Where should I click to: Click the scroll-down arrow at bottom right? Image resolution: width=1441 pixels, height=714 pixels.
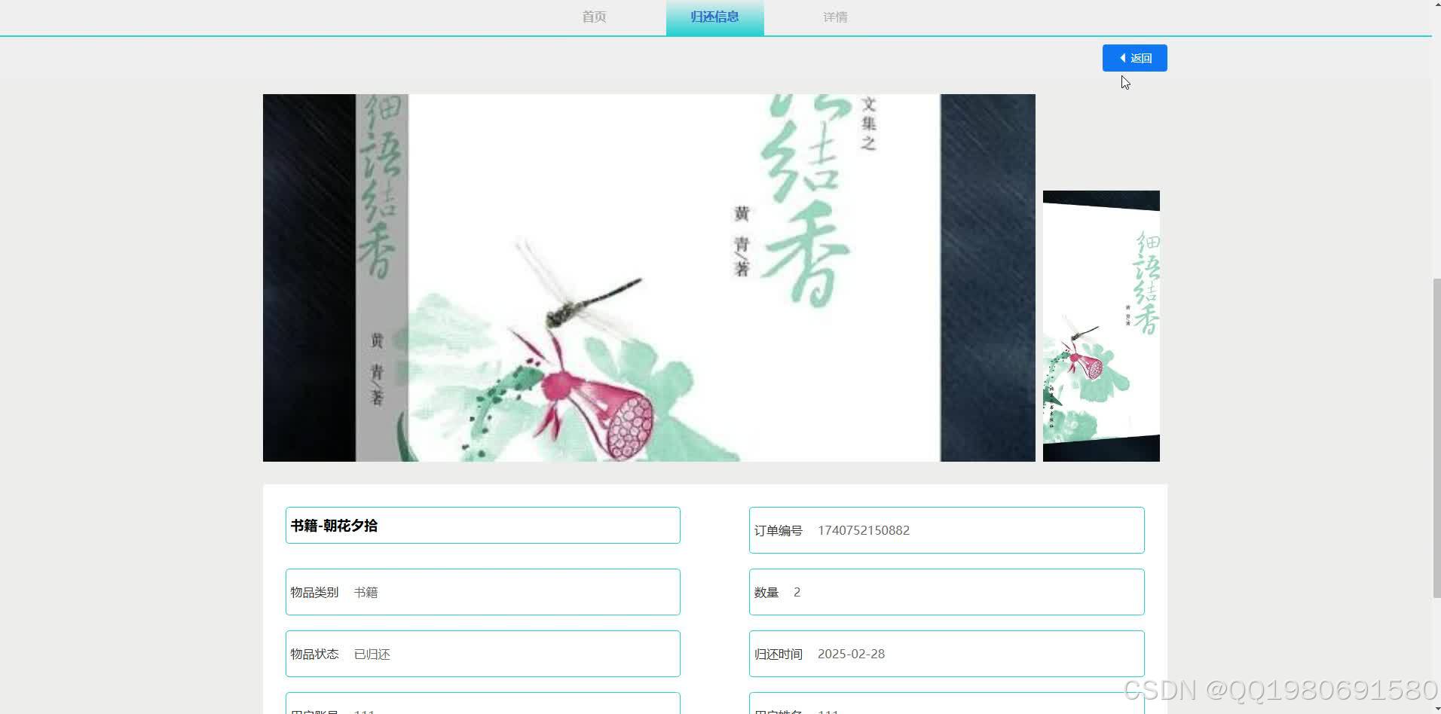[x=1435, y=709]
